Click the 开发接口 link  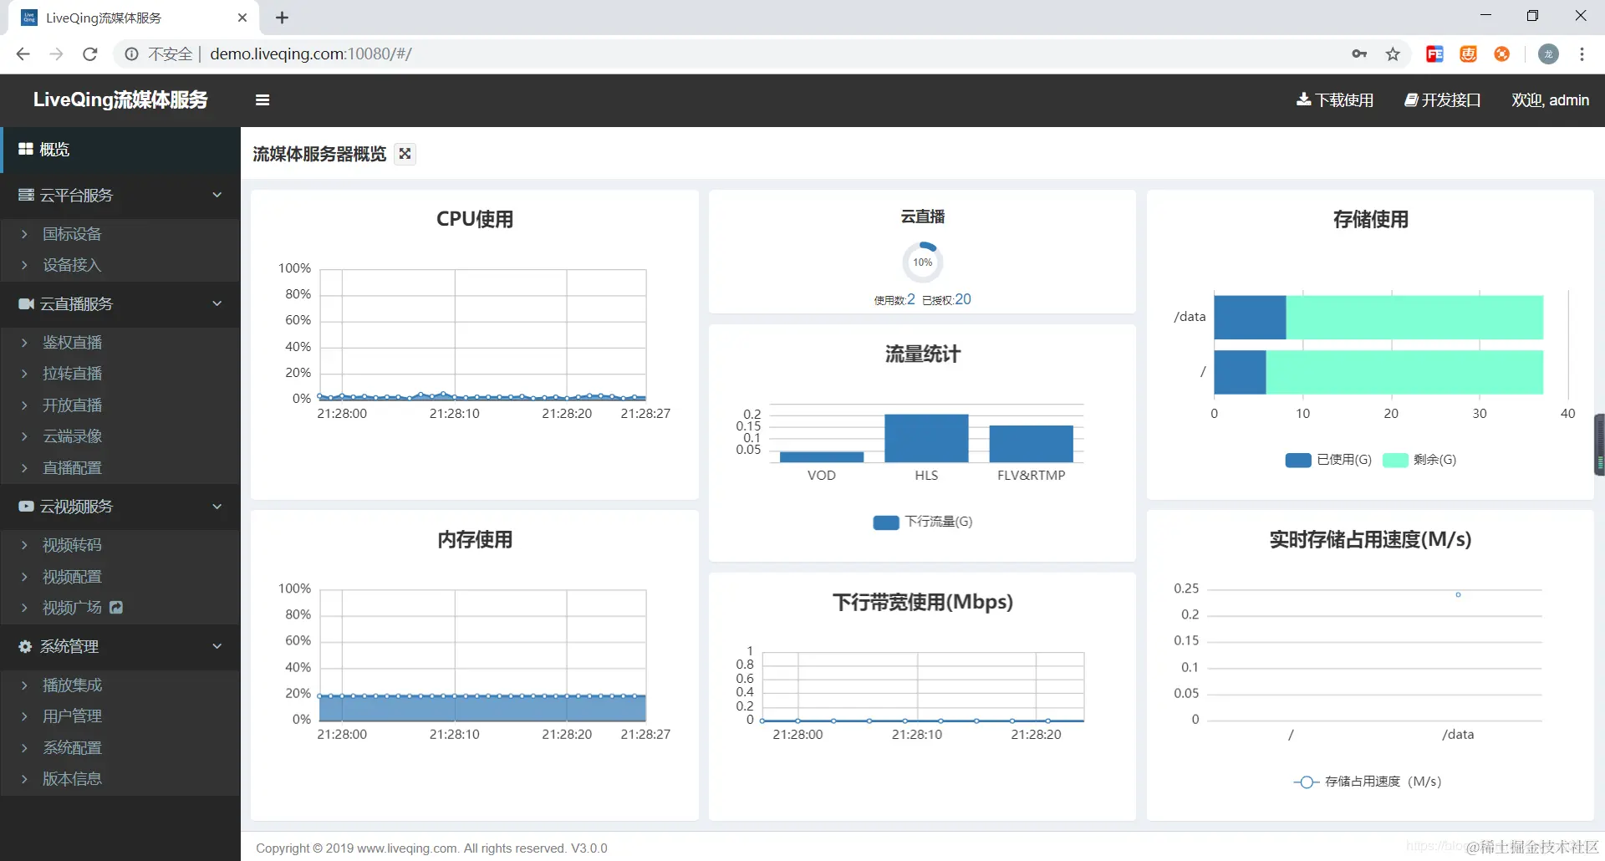(x=1443, y=99)
